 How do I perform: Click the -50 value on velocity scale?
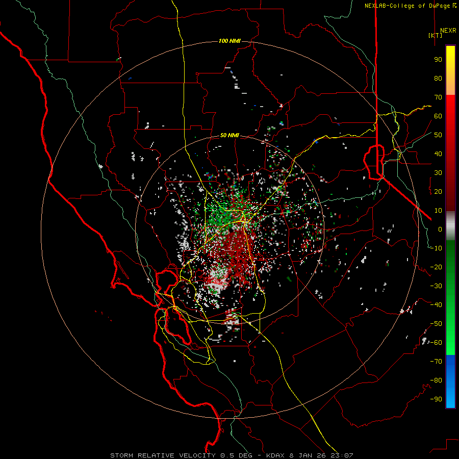click(436, 324)
